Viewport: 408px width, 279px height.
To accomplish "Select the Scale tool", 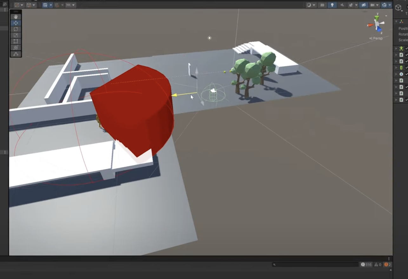I will [x=16, y=35].
